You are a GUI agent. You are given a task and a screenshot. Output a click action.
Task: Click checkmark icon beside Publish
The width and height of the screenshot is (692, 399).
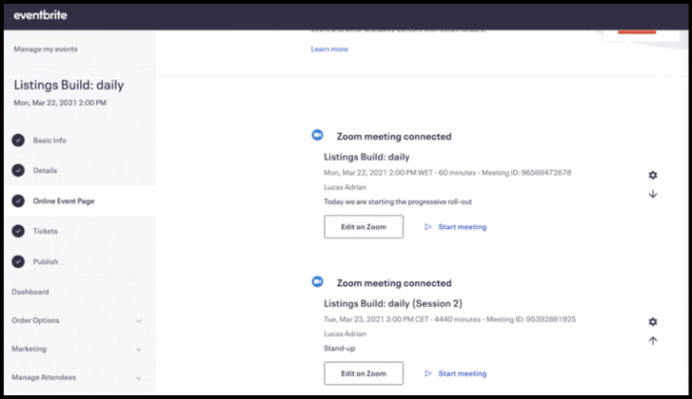pyautogui.click(x=18, y=262)
